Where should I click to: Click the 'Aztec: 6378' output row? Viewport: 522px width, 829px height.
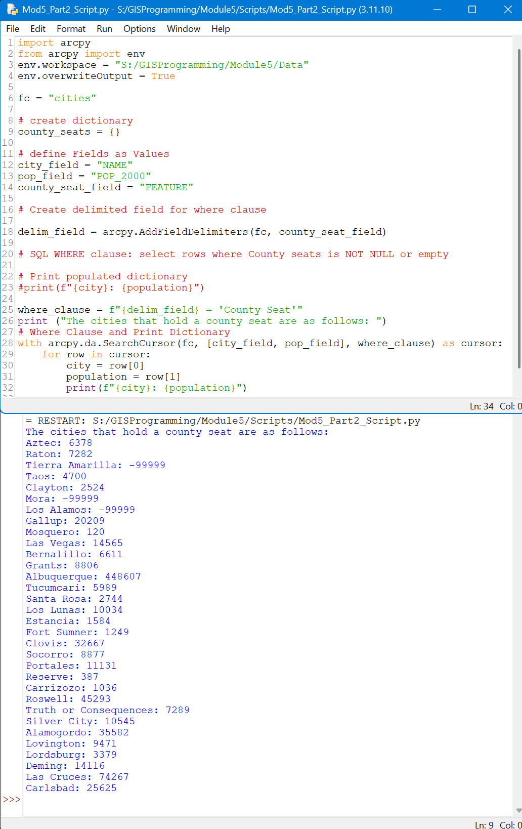[x=59, y=443]
